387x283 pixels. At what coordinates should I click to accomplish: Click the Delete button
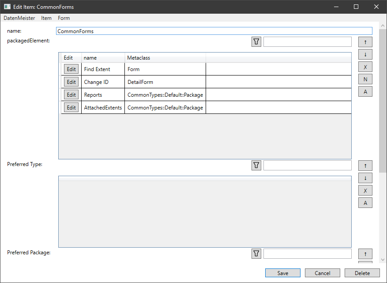click(362, 273)
